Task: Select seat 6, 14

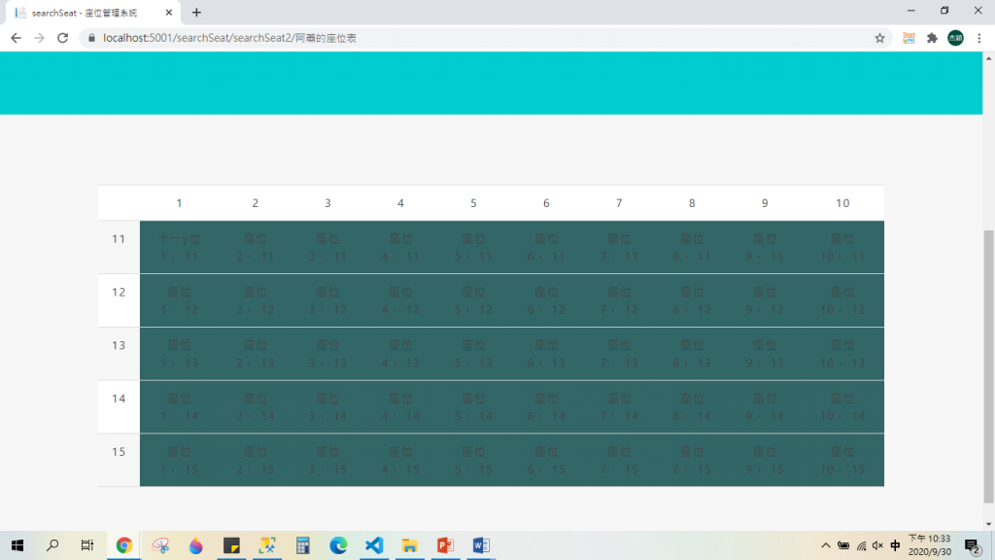Action: pos(546,407)
